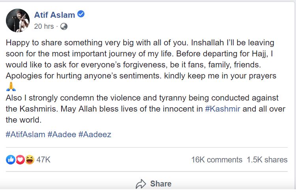Click the red Love heart reaction icon
Screen dimensions: 296x192
click(x=20, y=160)
